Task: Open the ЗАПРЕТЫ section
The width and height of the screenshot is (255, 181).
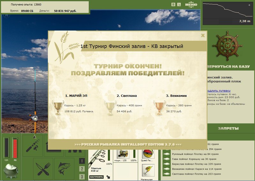Action: coord(228,129)
